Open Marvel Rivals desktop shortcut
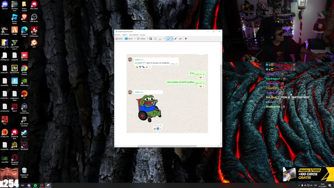Viewport: 334px width, 188px height. [14, 69]
